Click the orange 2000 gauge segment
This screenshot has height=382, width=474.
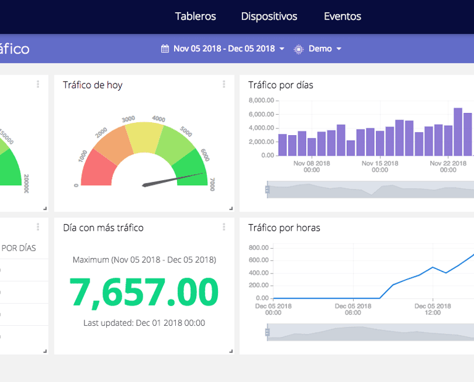point(114,145)
